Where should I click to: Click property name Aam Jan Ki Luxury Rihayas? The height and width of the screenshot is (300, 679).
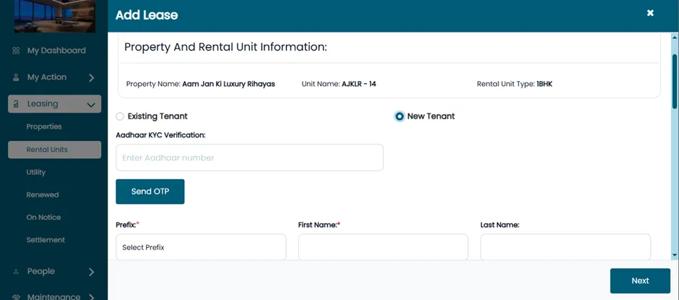228,84
